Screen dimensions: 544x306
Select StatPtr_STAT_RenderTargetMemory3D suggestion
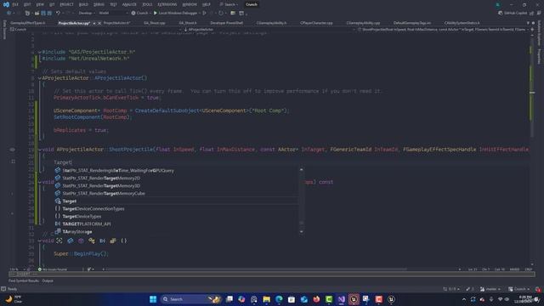coord(176,185)
